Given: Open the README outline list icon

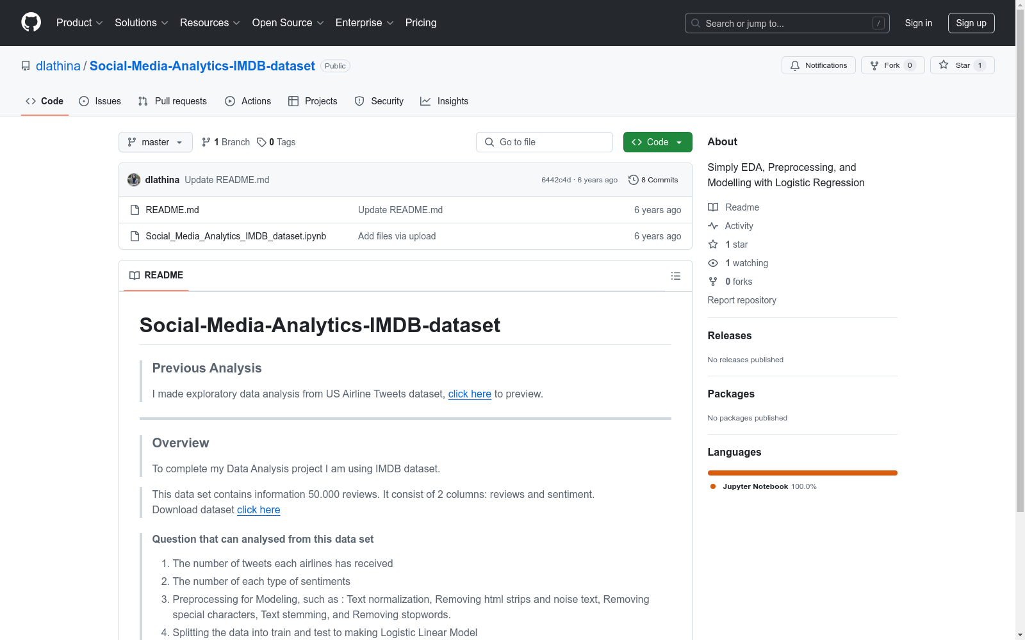Looking at the screenshot, I should tap(675, 276).
